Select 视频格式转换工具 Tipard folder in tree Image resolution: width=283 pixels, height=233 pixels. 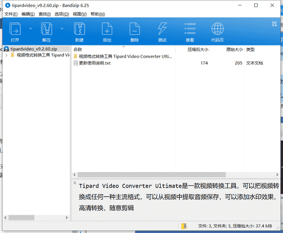click(43, 55)
